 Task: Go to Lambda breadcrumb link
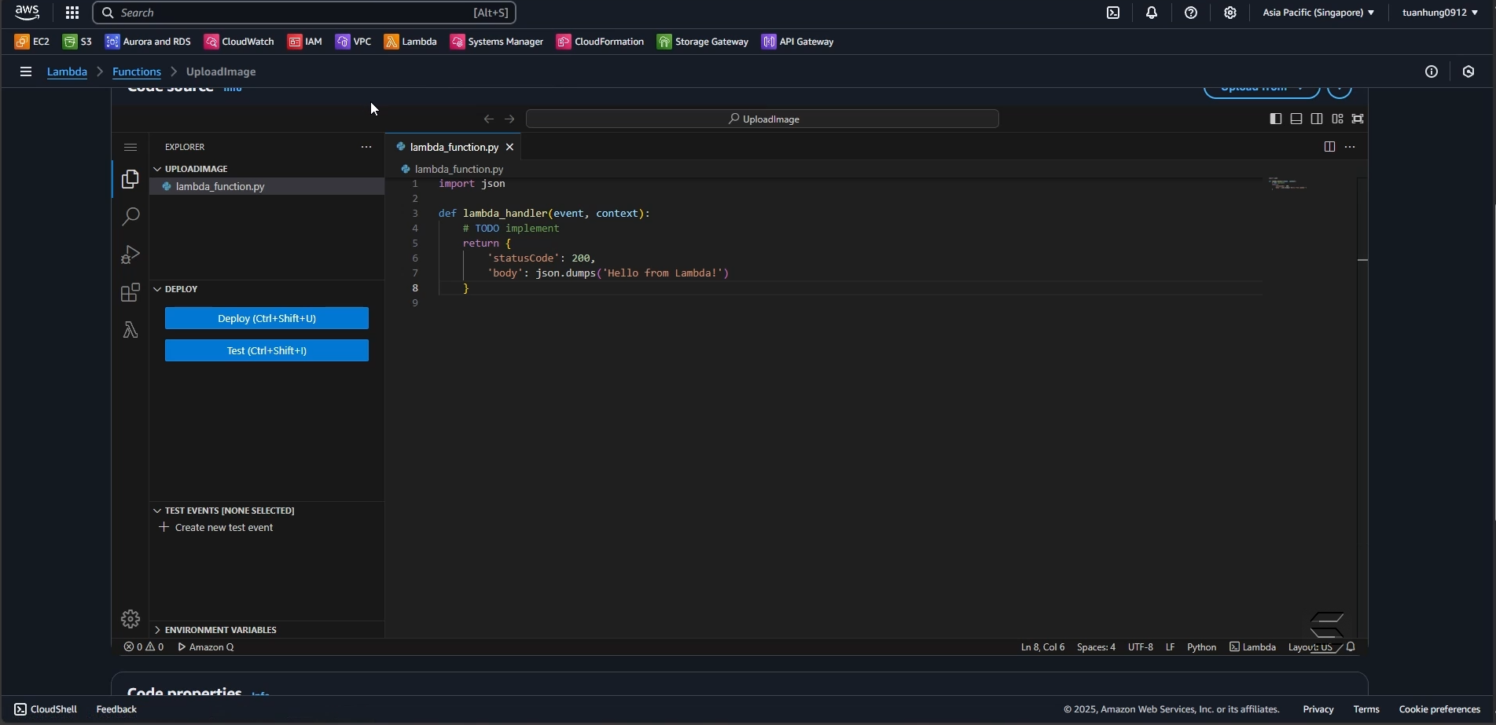point(67,71)
